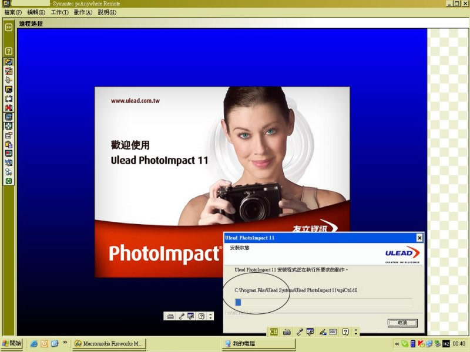
Task: Click the help icon on the floating remote bar
Action: point(202,316)
